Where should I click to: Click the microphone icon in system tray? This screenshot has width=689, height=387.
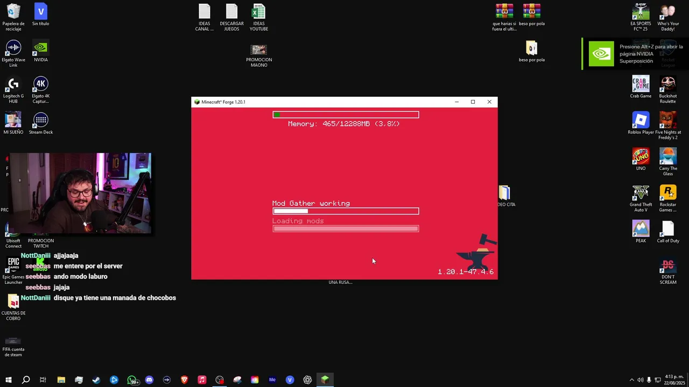pyautogui.click(x=649, y=380)
